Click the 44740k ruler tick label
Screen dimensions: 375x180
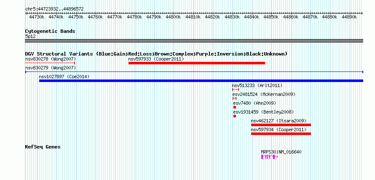coord(56,17)
